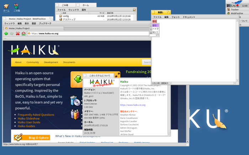This screenshot has height=155, width=249.
Task: Open the Haiku Slideshow link
Action: 28,119
